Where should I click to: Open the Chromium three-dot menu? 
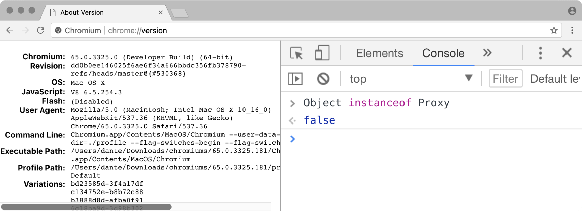point(572,30)
